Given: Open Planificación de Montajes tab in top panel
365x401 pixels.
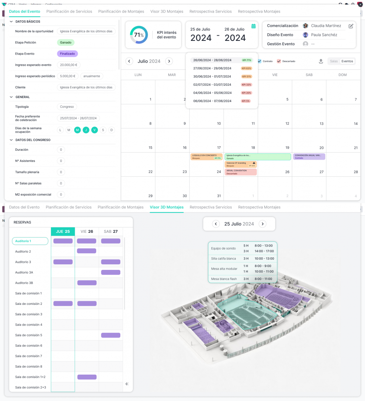Looking at the screenshot, I should (121, 12).
